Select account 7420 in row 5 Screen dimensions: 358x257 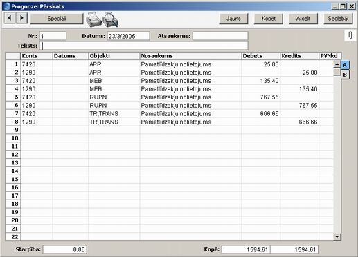(x=28, y=97)
